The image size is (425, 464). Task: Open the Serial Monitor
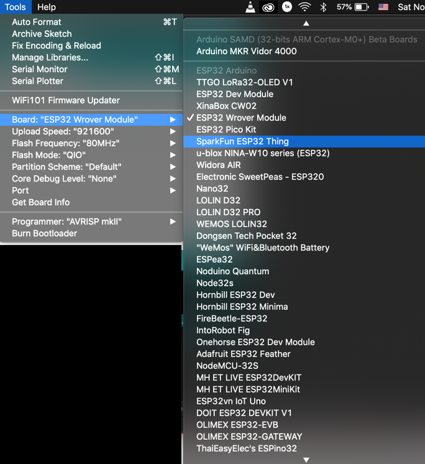coord(91,69)
